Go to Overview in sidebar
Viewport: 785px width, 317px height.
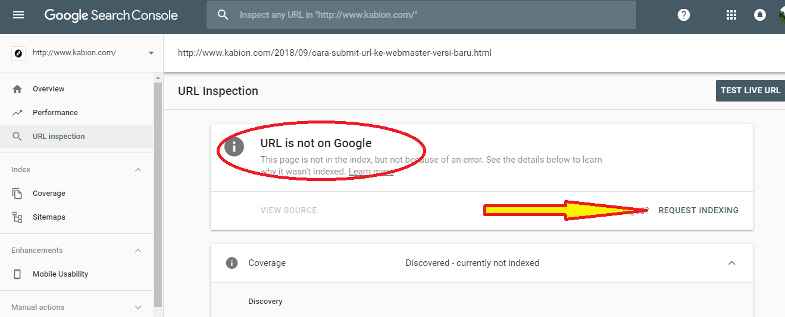(x=48, y=89)
